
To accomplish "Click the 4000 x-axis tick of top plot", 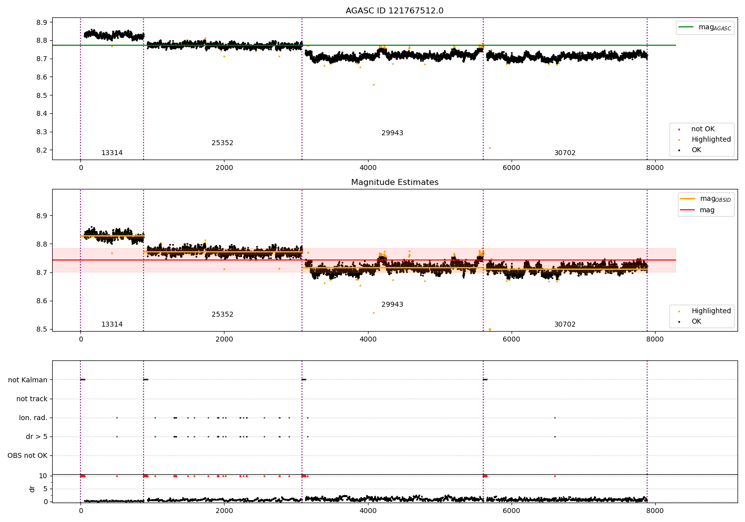I will pos(368,168).
